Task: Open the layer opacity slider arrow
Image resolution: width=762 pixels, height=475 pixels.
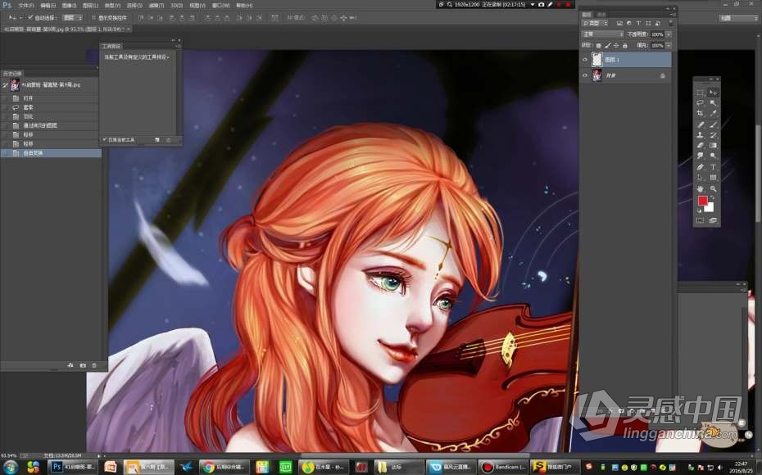Action: click(x=669, y=34)
